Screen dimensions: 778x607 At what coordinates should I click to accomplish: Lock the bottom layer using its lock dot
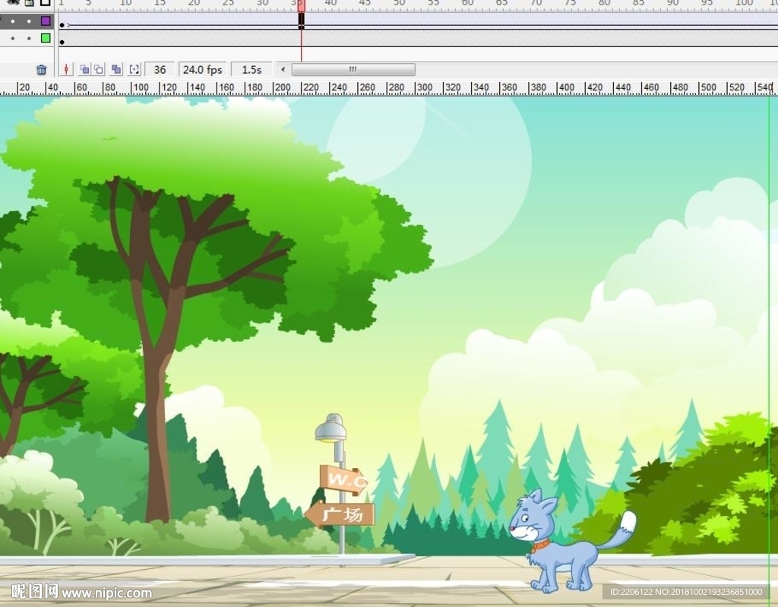tap(29, 38)
